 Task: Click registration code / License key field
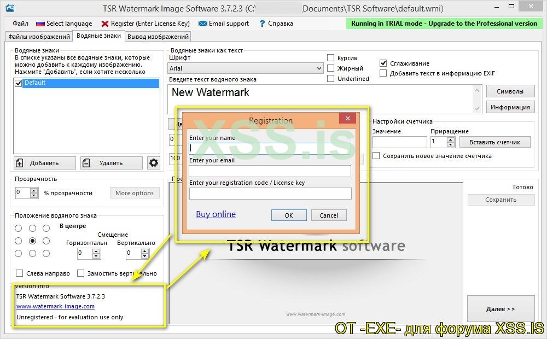pyautogui.click(x=270, y=193)
